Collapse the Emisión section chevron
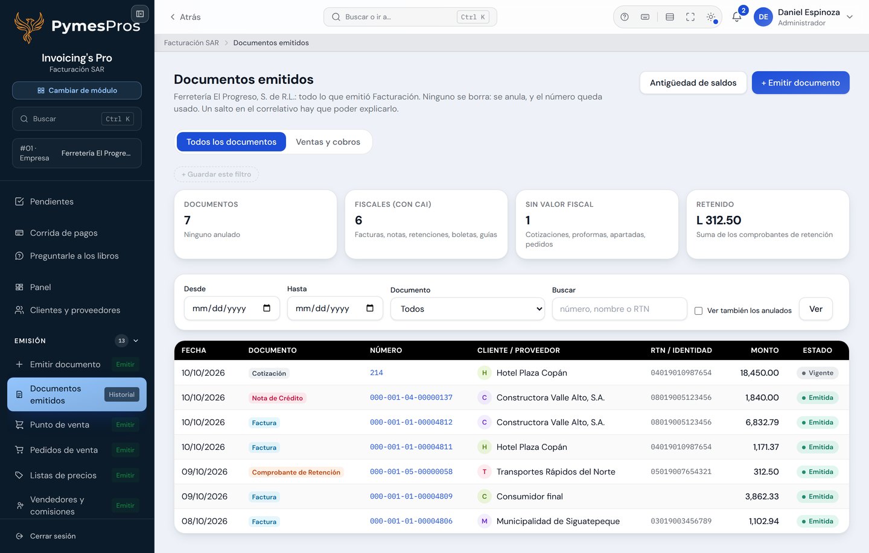The width and height of the screenshot is (869, 553). 136,341
